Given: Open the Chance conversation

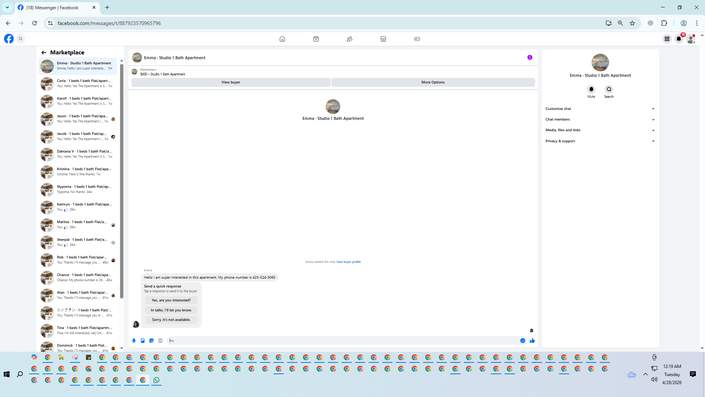Looking at the screenshot, I should (78, 278).
